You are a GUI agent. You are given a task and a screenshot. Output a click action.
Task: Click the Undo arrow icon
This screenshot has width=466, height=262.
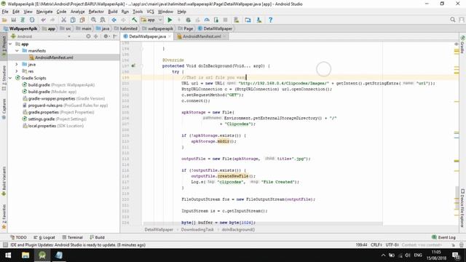click(x=44, y=20)
